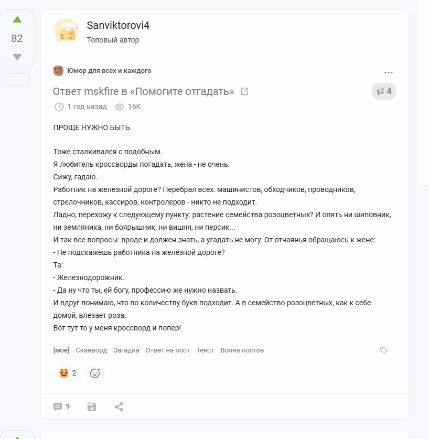429x439 pixels.
Task: Click the tag edit icon
Action: (384, 350)
